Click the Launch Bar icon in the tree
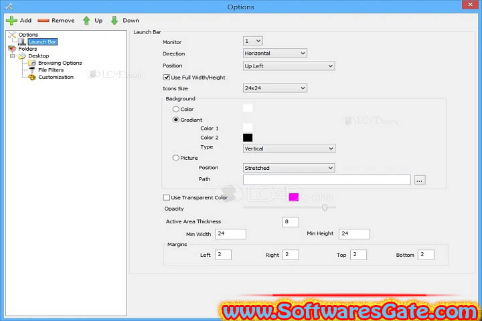This screenshot has width=482, height=321. [x=22, y=41]
